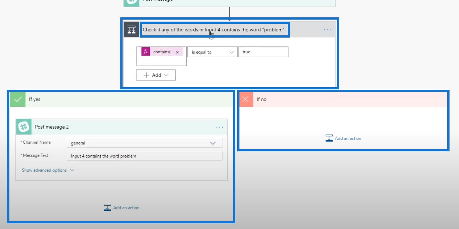Click the Message Text input field
The width and height of the screenshot is (459, 229).
pyautogui.click(x=144, y=156)
